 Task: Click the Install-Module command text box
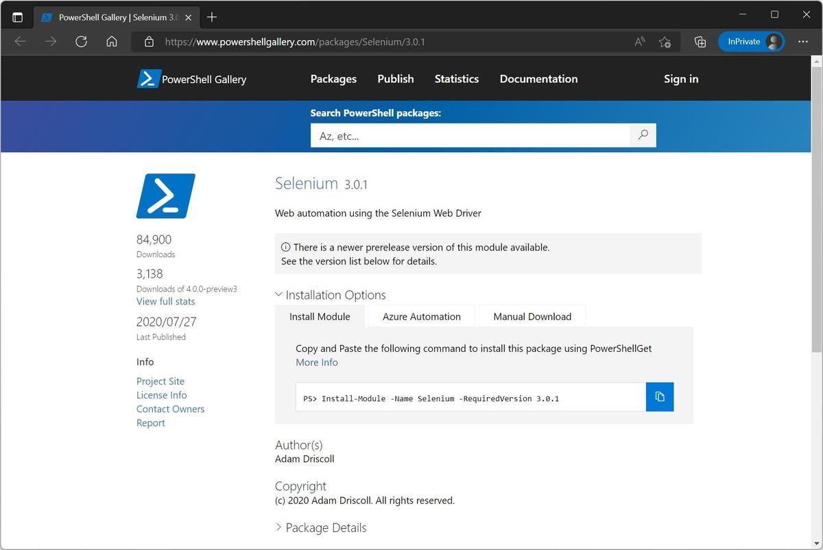[x=471, y=397]
